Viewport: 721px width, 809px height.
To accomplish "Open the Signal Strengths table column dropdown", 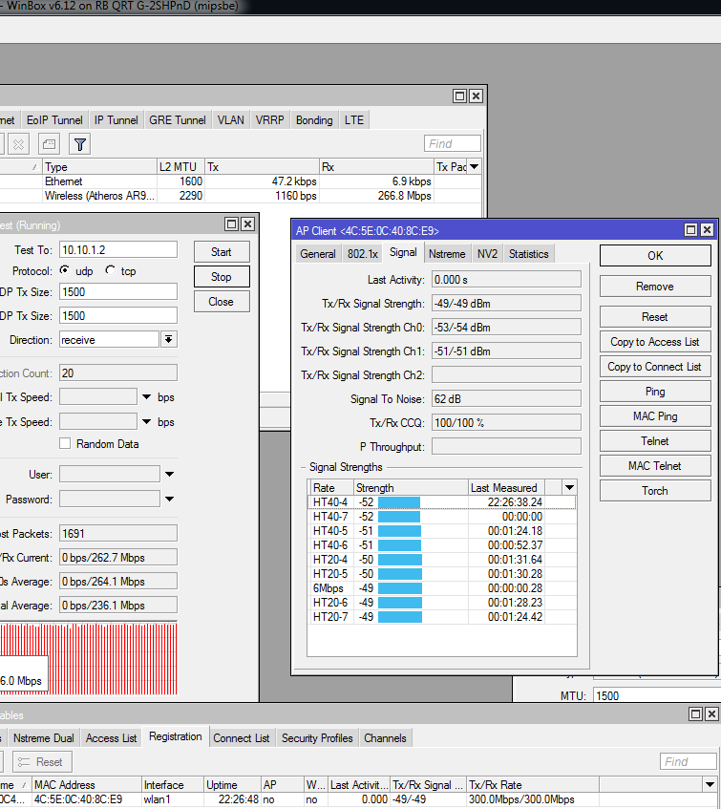I will [569, 487].
